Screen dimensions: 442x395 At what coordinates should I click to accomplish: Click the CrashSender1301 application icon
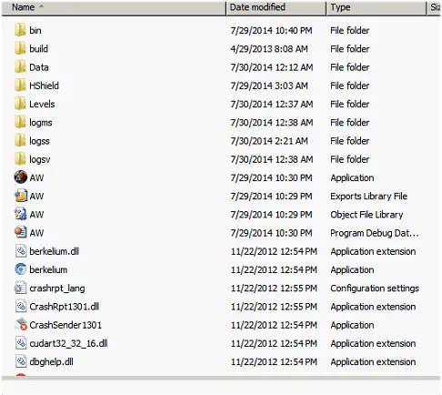pos(21,325)
